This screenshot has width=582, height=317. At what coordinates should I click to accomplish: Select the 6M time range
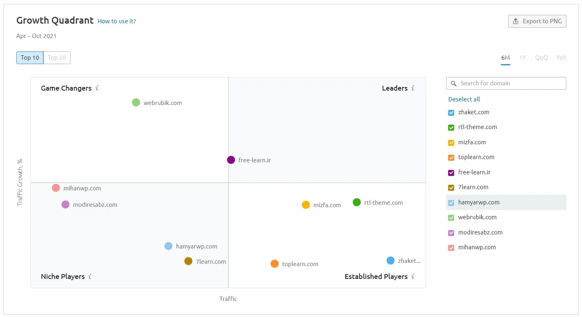(x=505, y=58)
